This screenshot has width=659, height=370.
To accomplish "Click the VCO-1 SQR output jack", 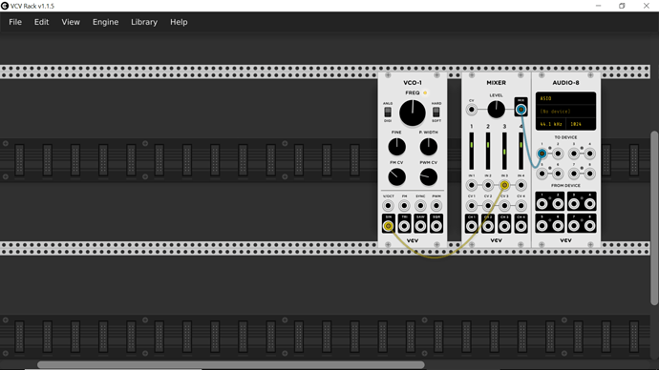I will pyautogui.click(x=436, y=226).
